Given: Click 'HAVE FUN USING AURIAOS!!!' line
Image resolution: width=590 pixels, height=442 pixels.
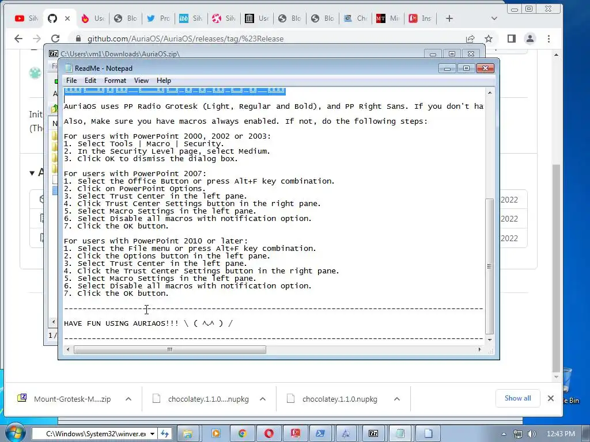Looking at the screenshot, I should (x=148, y=323).
